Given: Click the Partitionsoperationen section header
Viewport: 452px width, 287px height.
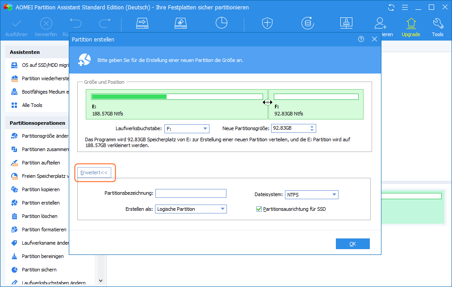Looking at the screenshot, I should click(x=38, y=123).
